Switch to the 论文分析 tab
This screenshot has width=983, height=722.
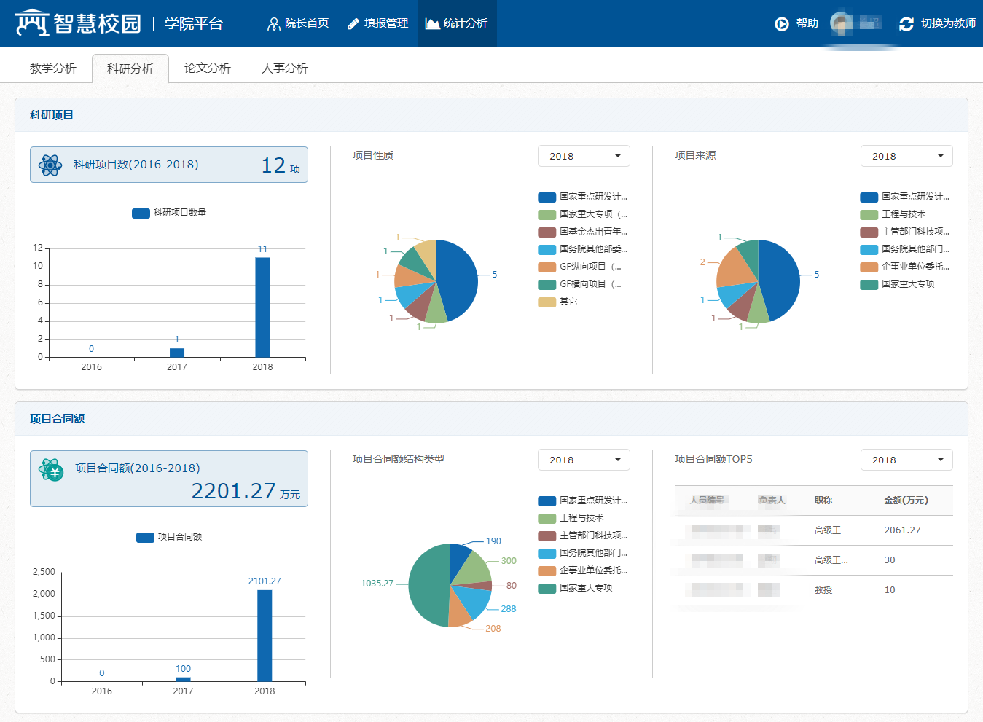click(207, 68)
